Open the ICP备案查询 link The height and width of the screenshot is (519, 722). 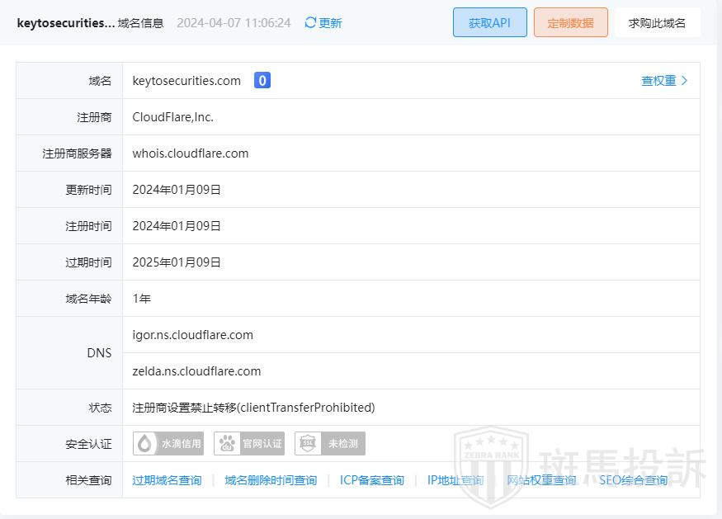372,480
